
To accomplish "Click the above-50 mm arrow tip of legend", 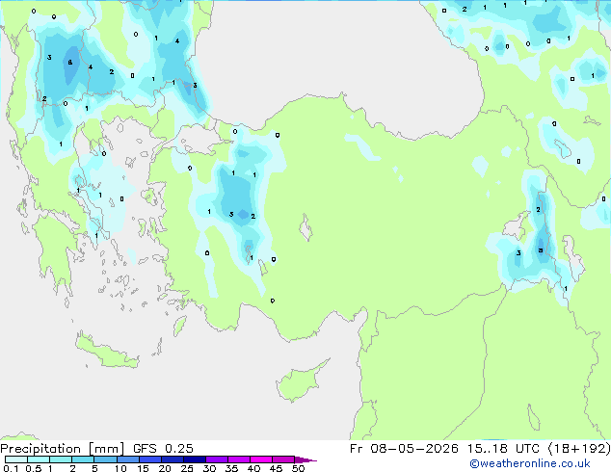I will click(305, 459).
